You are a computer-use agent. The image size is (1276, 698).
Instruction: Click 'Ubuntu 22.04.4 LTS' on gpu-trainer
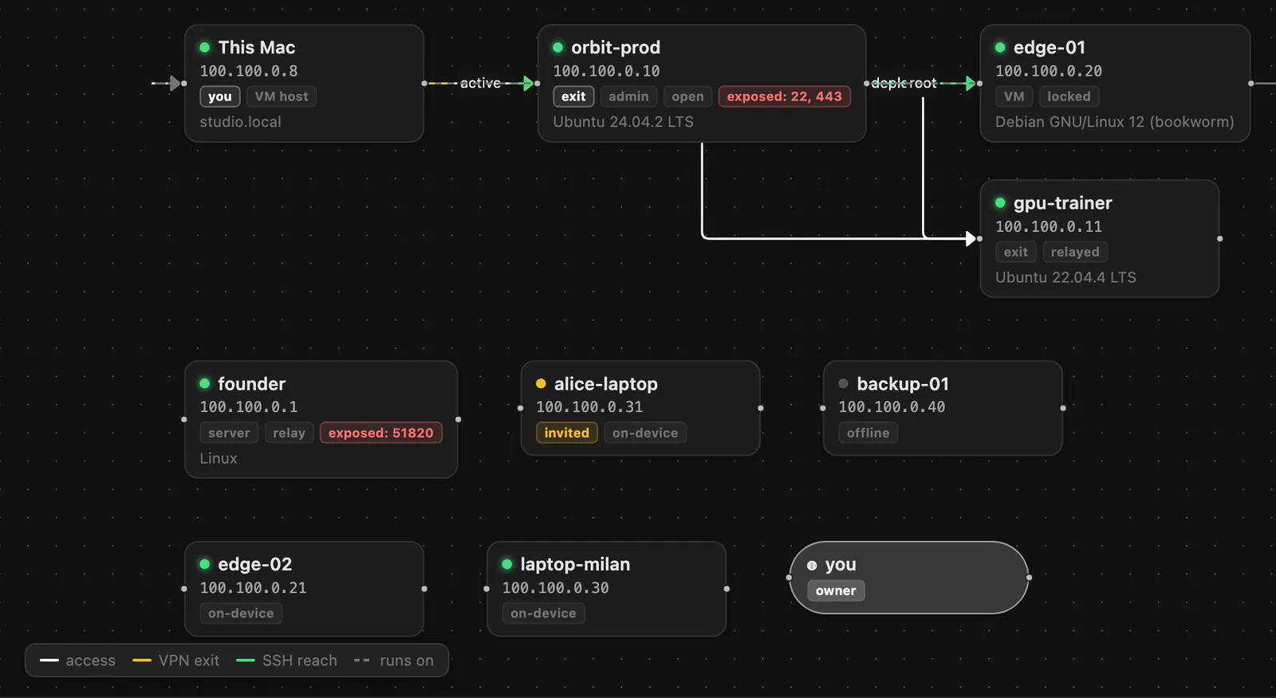(x=1065, y=277)
